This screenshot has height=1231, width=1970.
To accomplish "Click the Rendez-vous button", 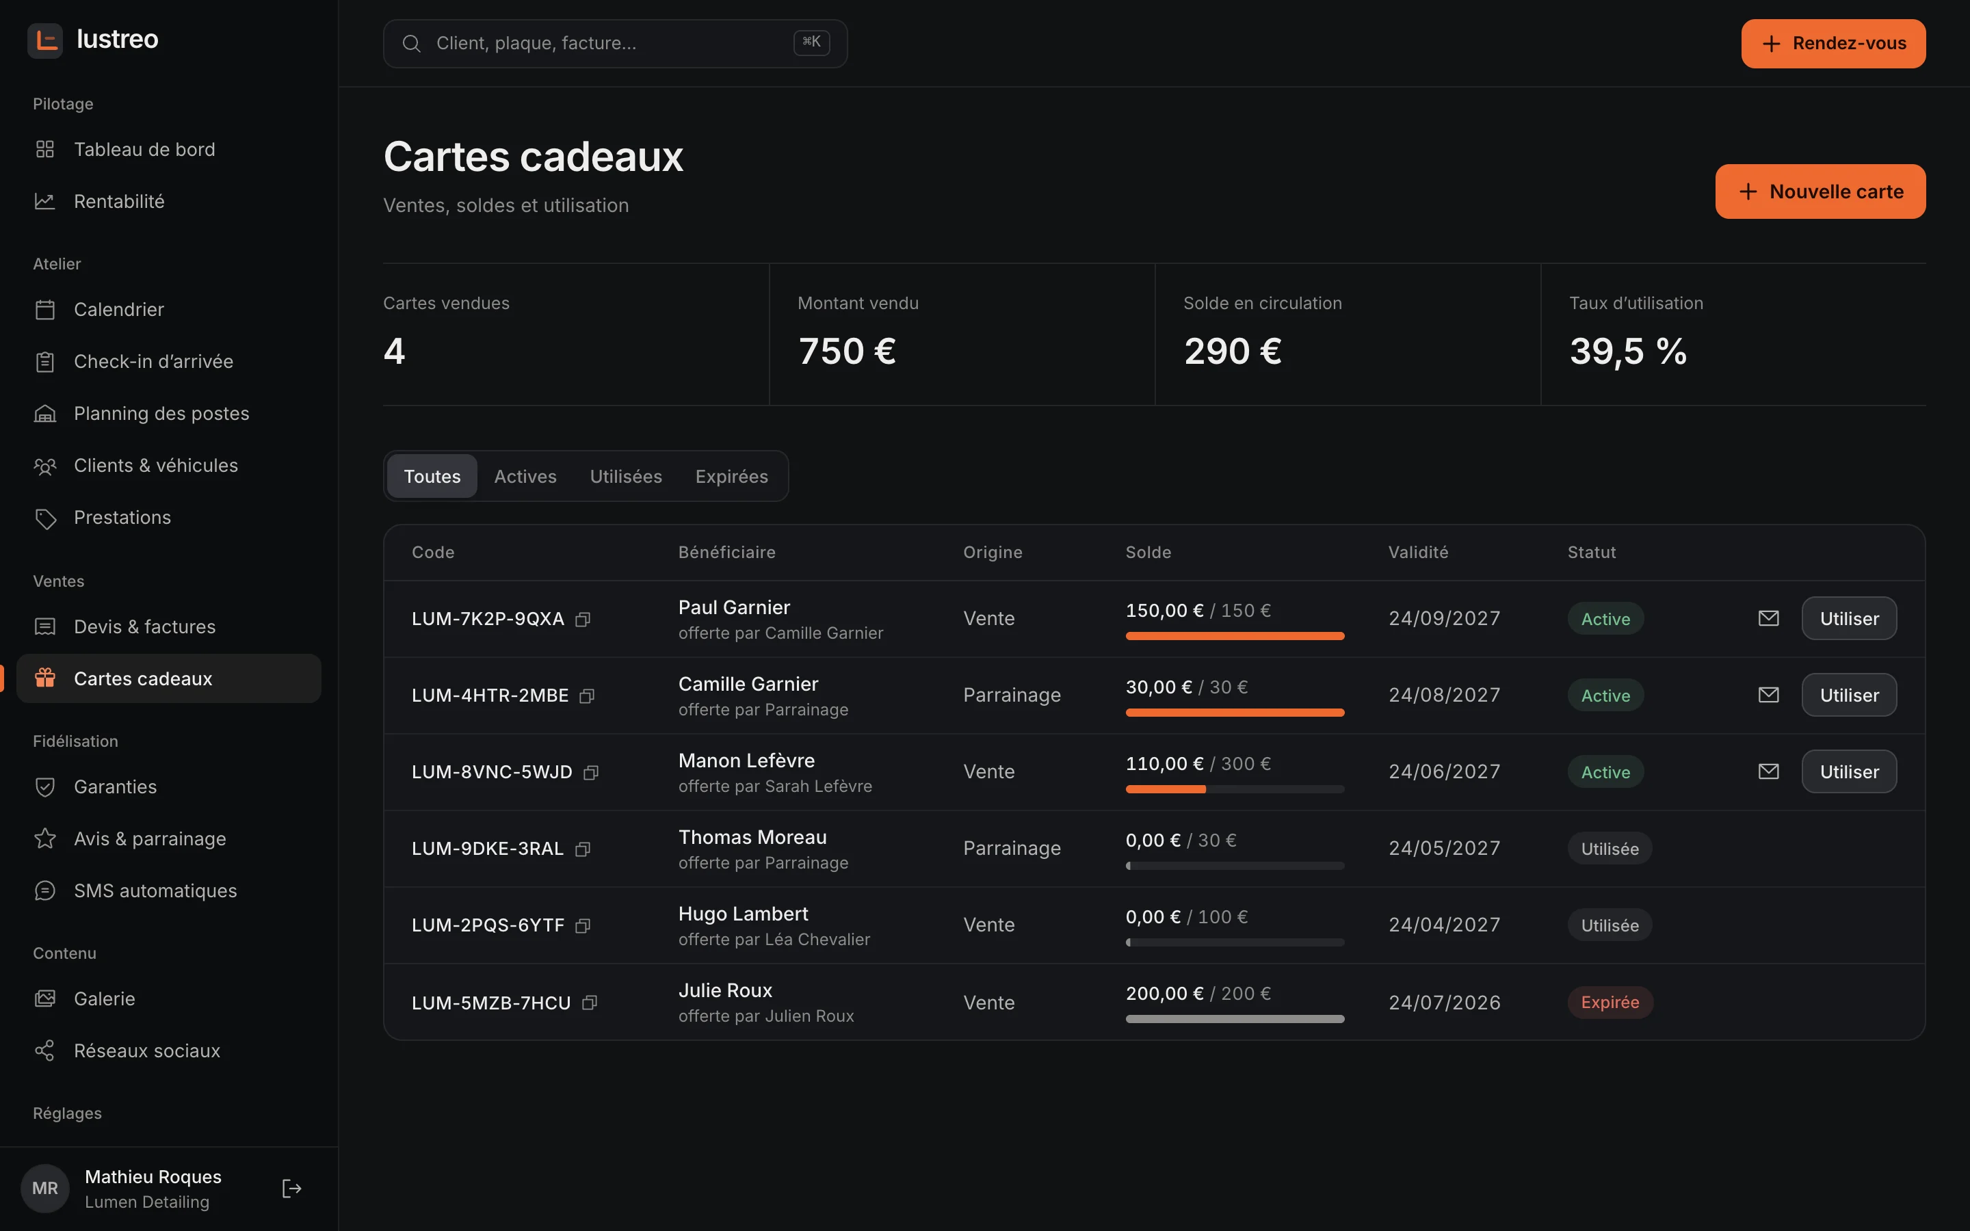I will (x=1833, y=44).
